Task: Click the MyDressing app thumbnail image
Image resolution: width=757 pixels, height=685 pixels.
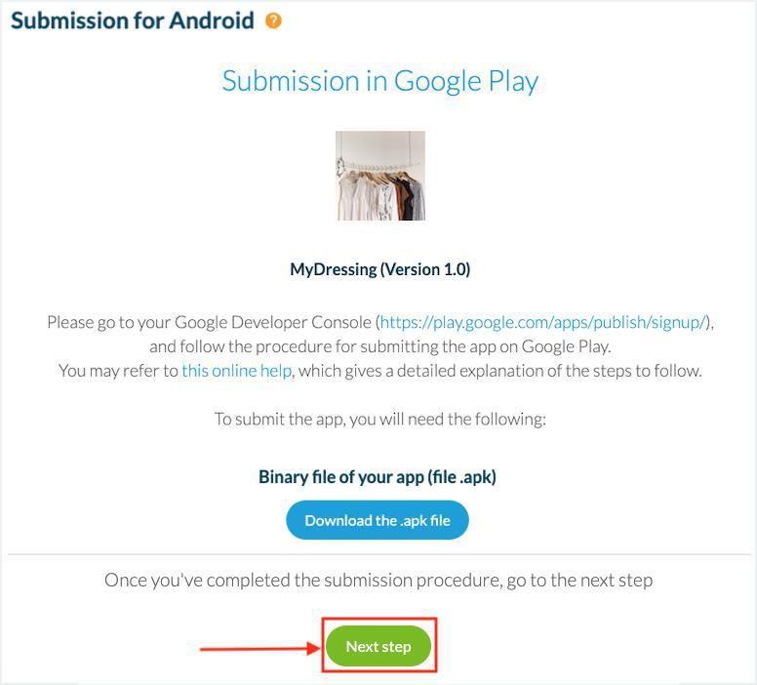Action: 379,176
